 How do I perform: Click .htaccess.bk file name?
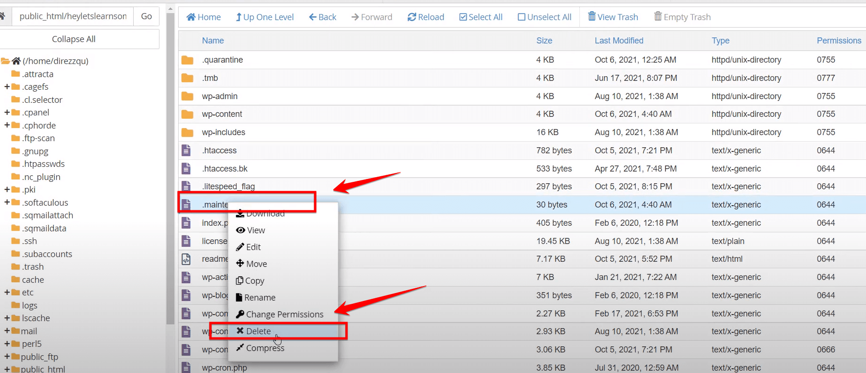click(x=225, y=169)
